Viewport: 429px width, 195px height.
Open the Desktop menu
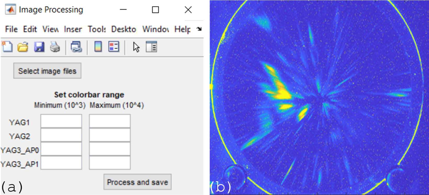124,29
